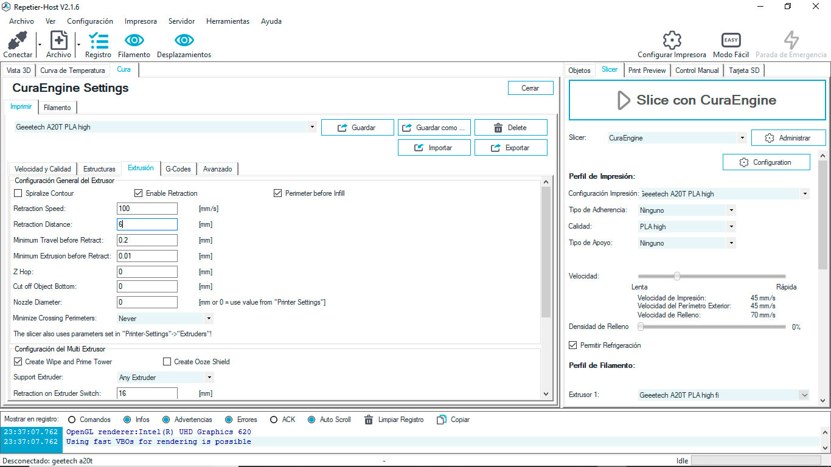This screenshot has height=467, width=831.
Task: Select the Comandos radio button
Action: click(72, 420)
